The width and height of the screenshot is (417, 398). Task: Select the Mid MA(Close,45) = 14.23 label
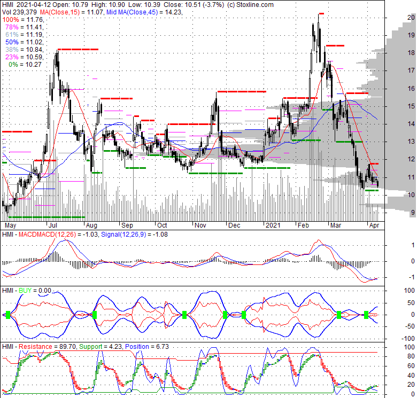144,12
